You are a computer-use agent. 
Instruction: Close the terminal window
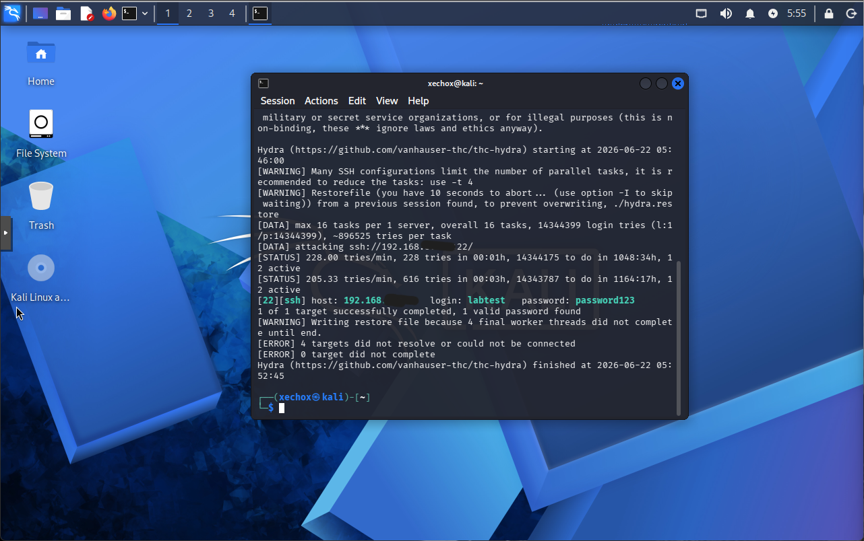coord(678,83)
